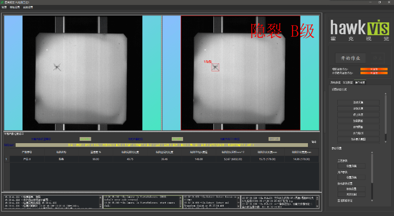
Task: Open 设置页面 under 工艺参数
Action: [351, 166]
